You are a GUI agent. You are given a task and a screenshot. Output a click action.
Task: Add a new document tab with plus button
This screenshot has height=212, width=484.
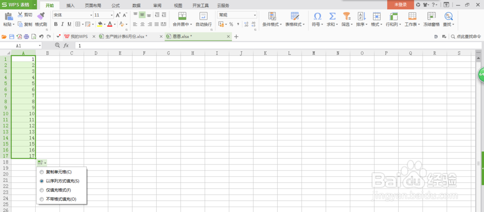tap(237, 37)
